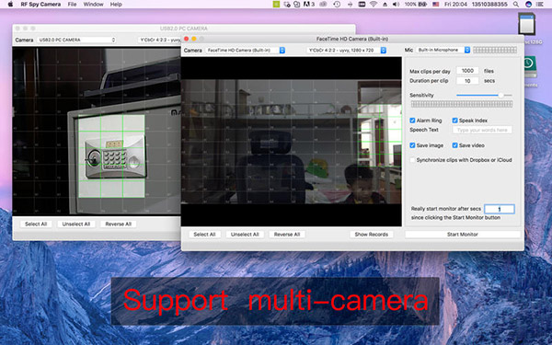Click the battery status icon
The width and height of the screenshot is (552, 345).
point(422,5)
